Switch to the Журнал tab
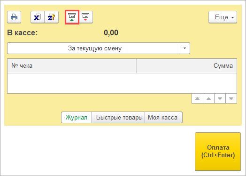This screenshot has height=176, width=246. coord(77,118)
